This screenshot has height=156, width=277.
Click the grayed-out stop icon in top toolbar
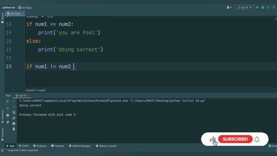coord(274,7)
